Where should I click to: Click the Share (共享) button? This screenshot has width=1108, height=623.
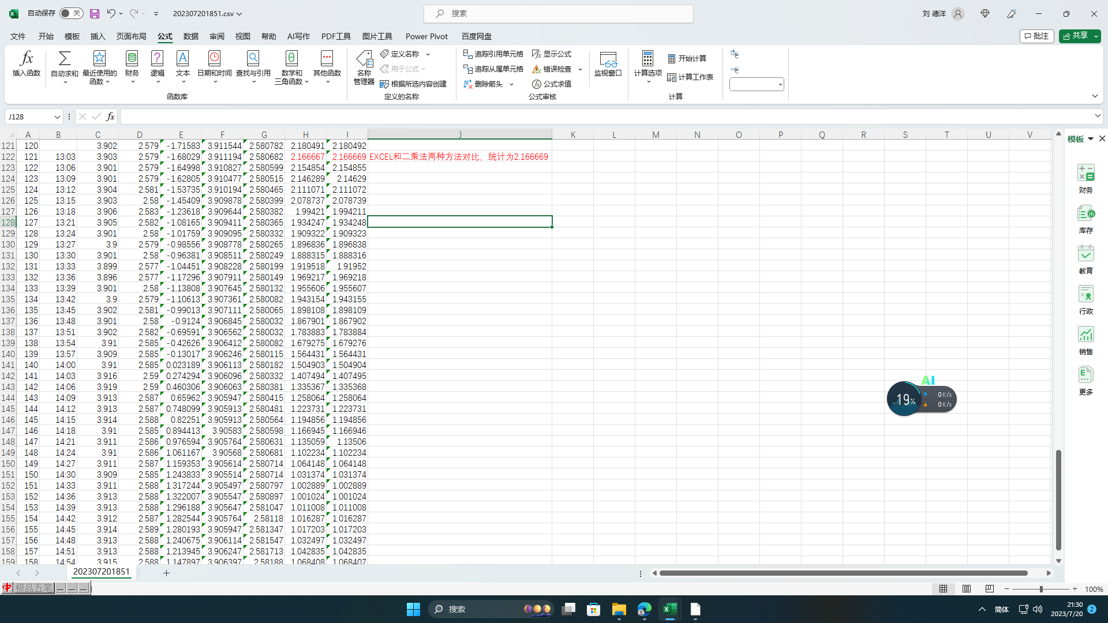1076,36
